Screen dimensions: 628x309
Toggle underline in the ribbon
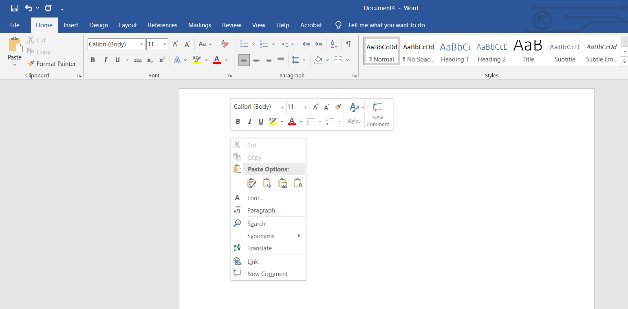(117, 60)
